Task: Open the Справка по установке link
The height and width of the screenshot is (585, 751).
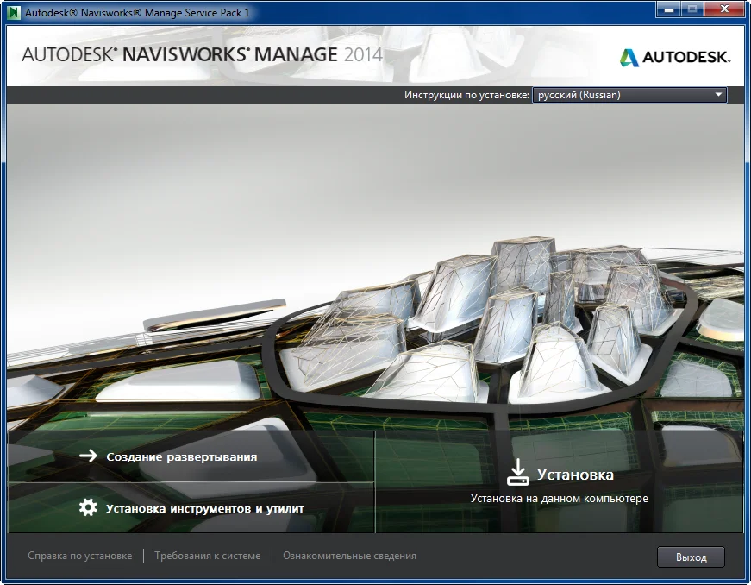Action: pos(79,556)
